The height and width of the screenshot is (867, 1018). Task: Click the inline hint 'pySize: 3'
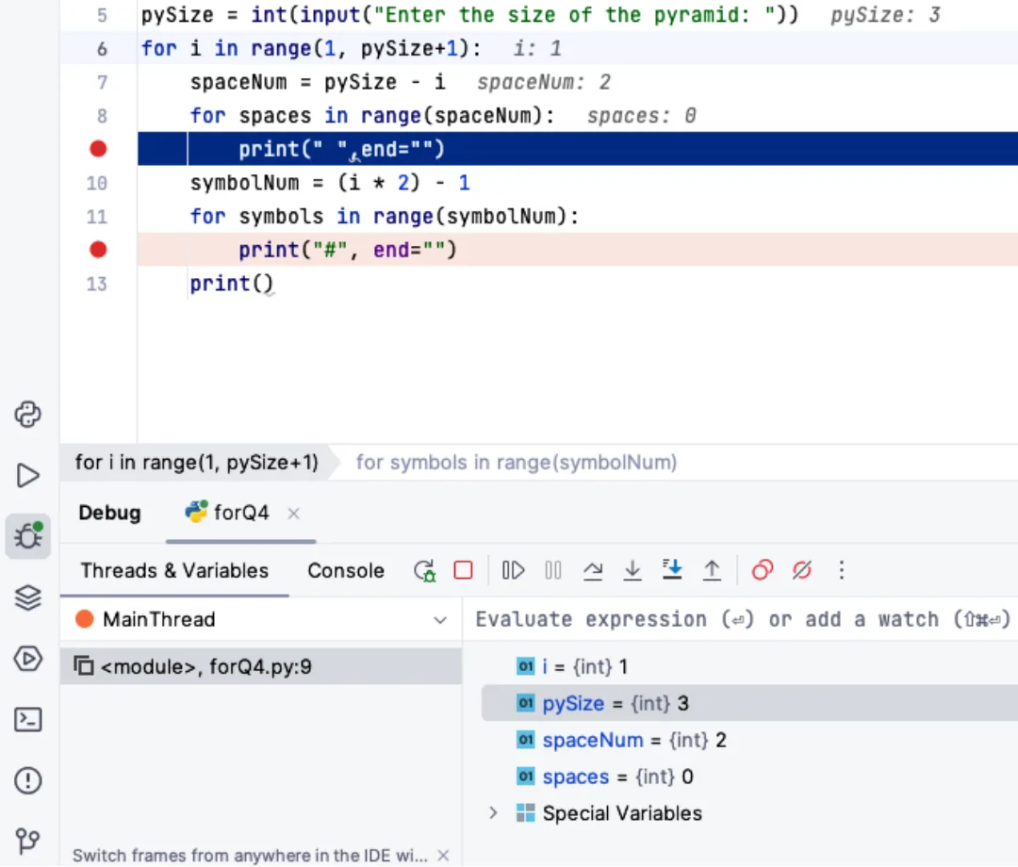coord(885,15)
